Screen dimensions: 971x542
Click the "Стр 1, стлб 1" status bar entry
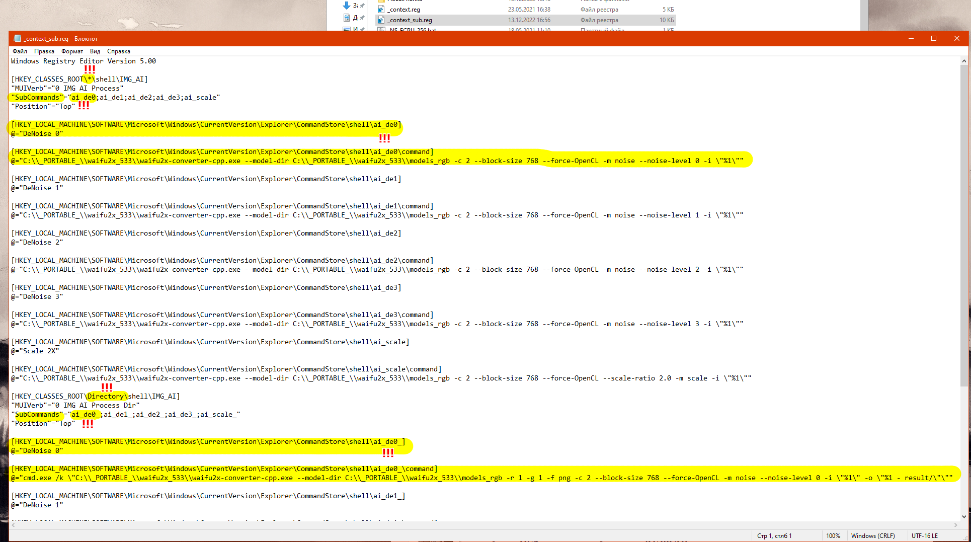[774, 536]
